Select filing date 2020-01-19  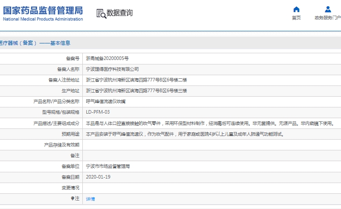tap(98, 177)
